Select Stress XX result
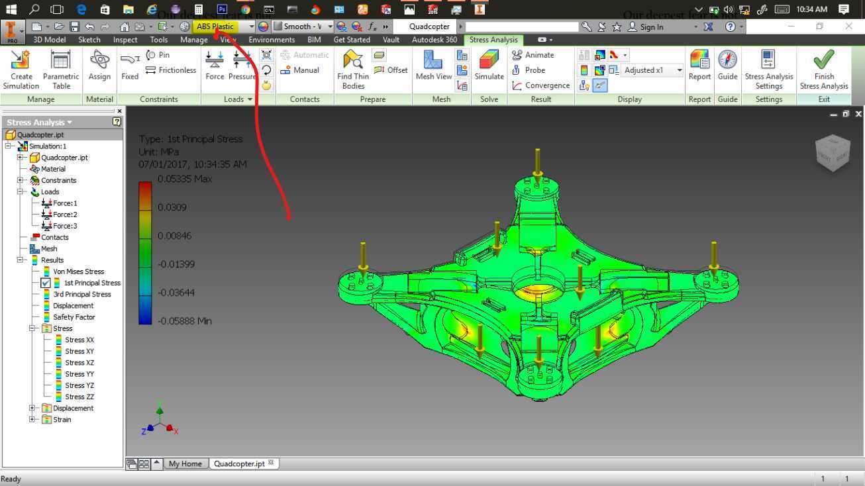Image resolution: width=865 pixels, height=486 pixels. [74, 340]
